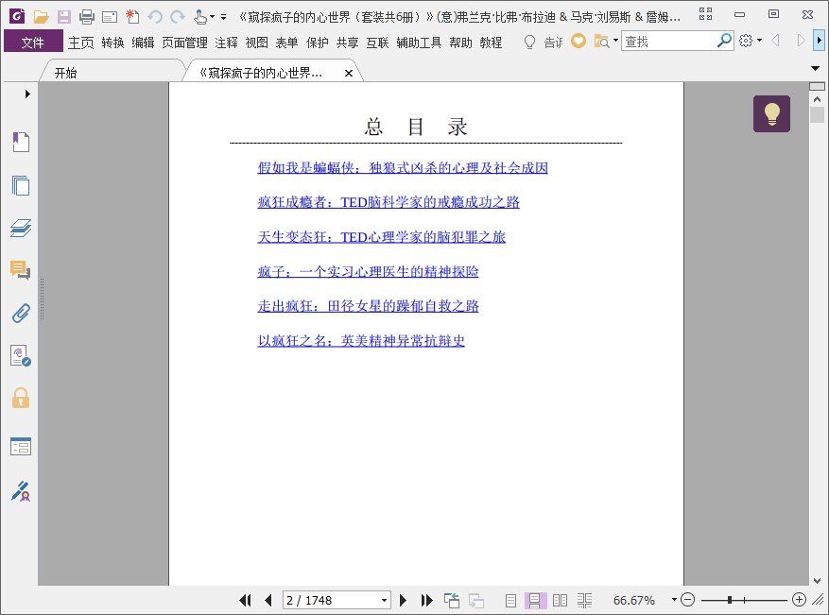Zoom in with the plus button
The height and width of the screenshot is (615, 829).
point(799,600)
